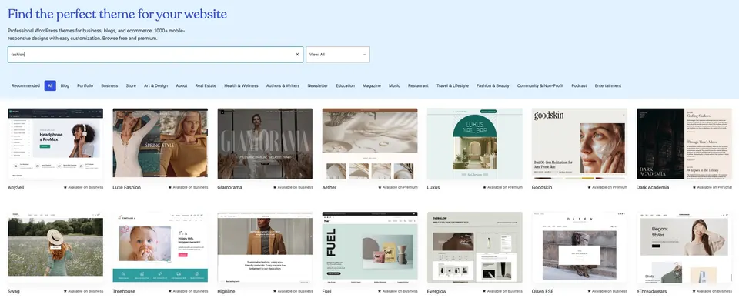The image size is (739, 305).
Task: Open the Highline theme thumbnail
Action: pos(265,247)
